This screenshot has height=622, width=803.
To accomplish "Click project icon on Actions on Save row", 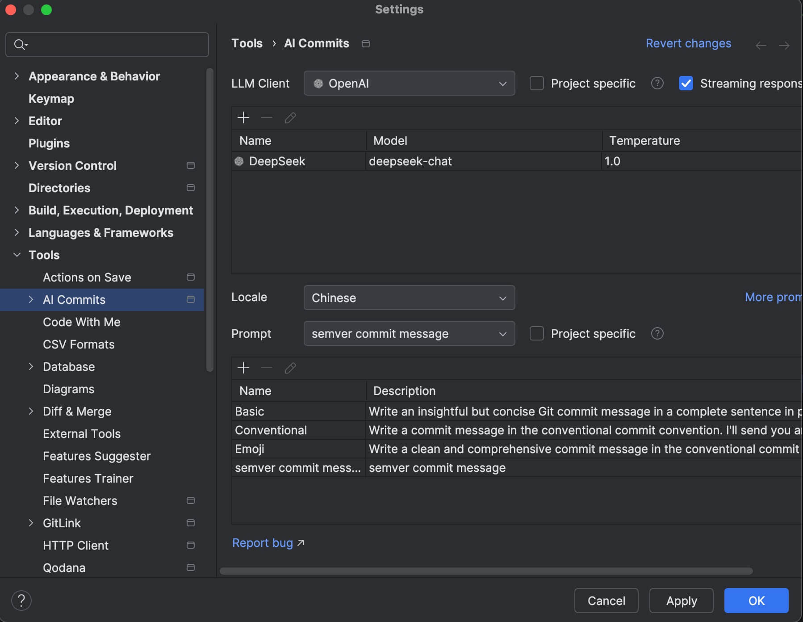I will 191,277.
